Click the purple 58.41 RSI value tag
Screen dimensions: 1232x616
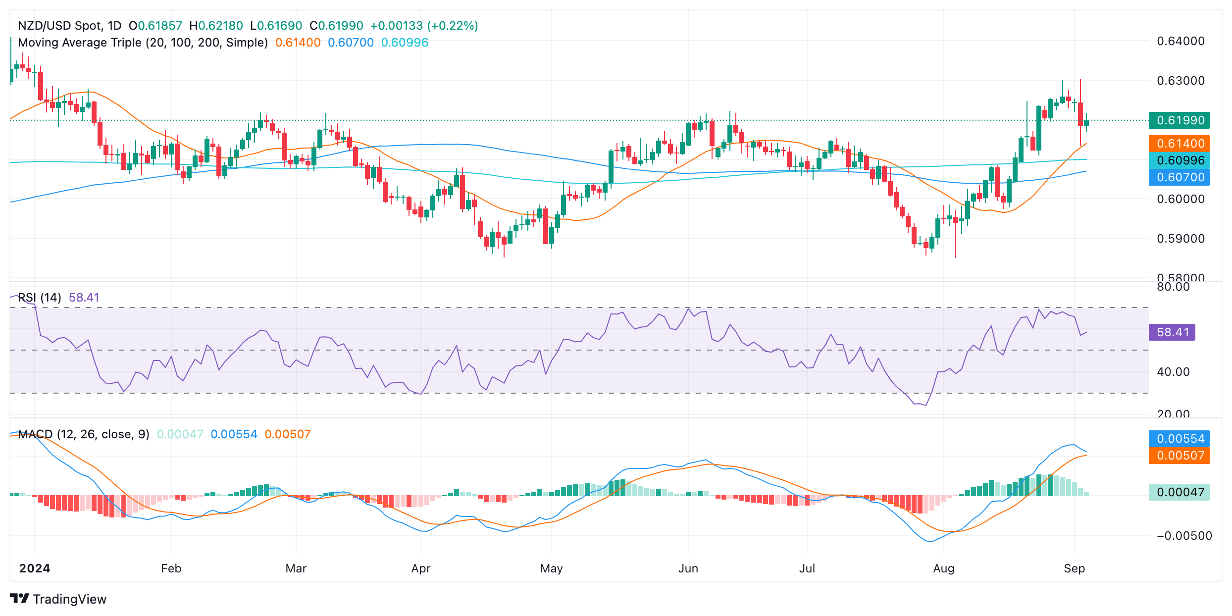1172,332
